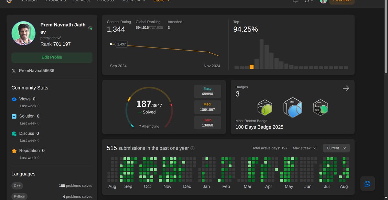Click the Sep 2024 graph axis label
Viewport: 388px width, 200px height.
click(x=118, y=66)
